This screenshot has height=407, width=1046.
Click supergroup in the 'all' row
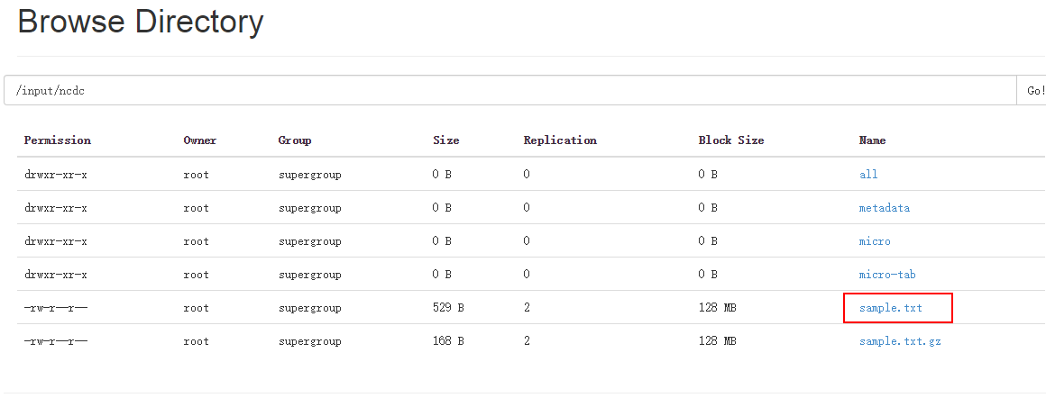[x=309, y=175]
